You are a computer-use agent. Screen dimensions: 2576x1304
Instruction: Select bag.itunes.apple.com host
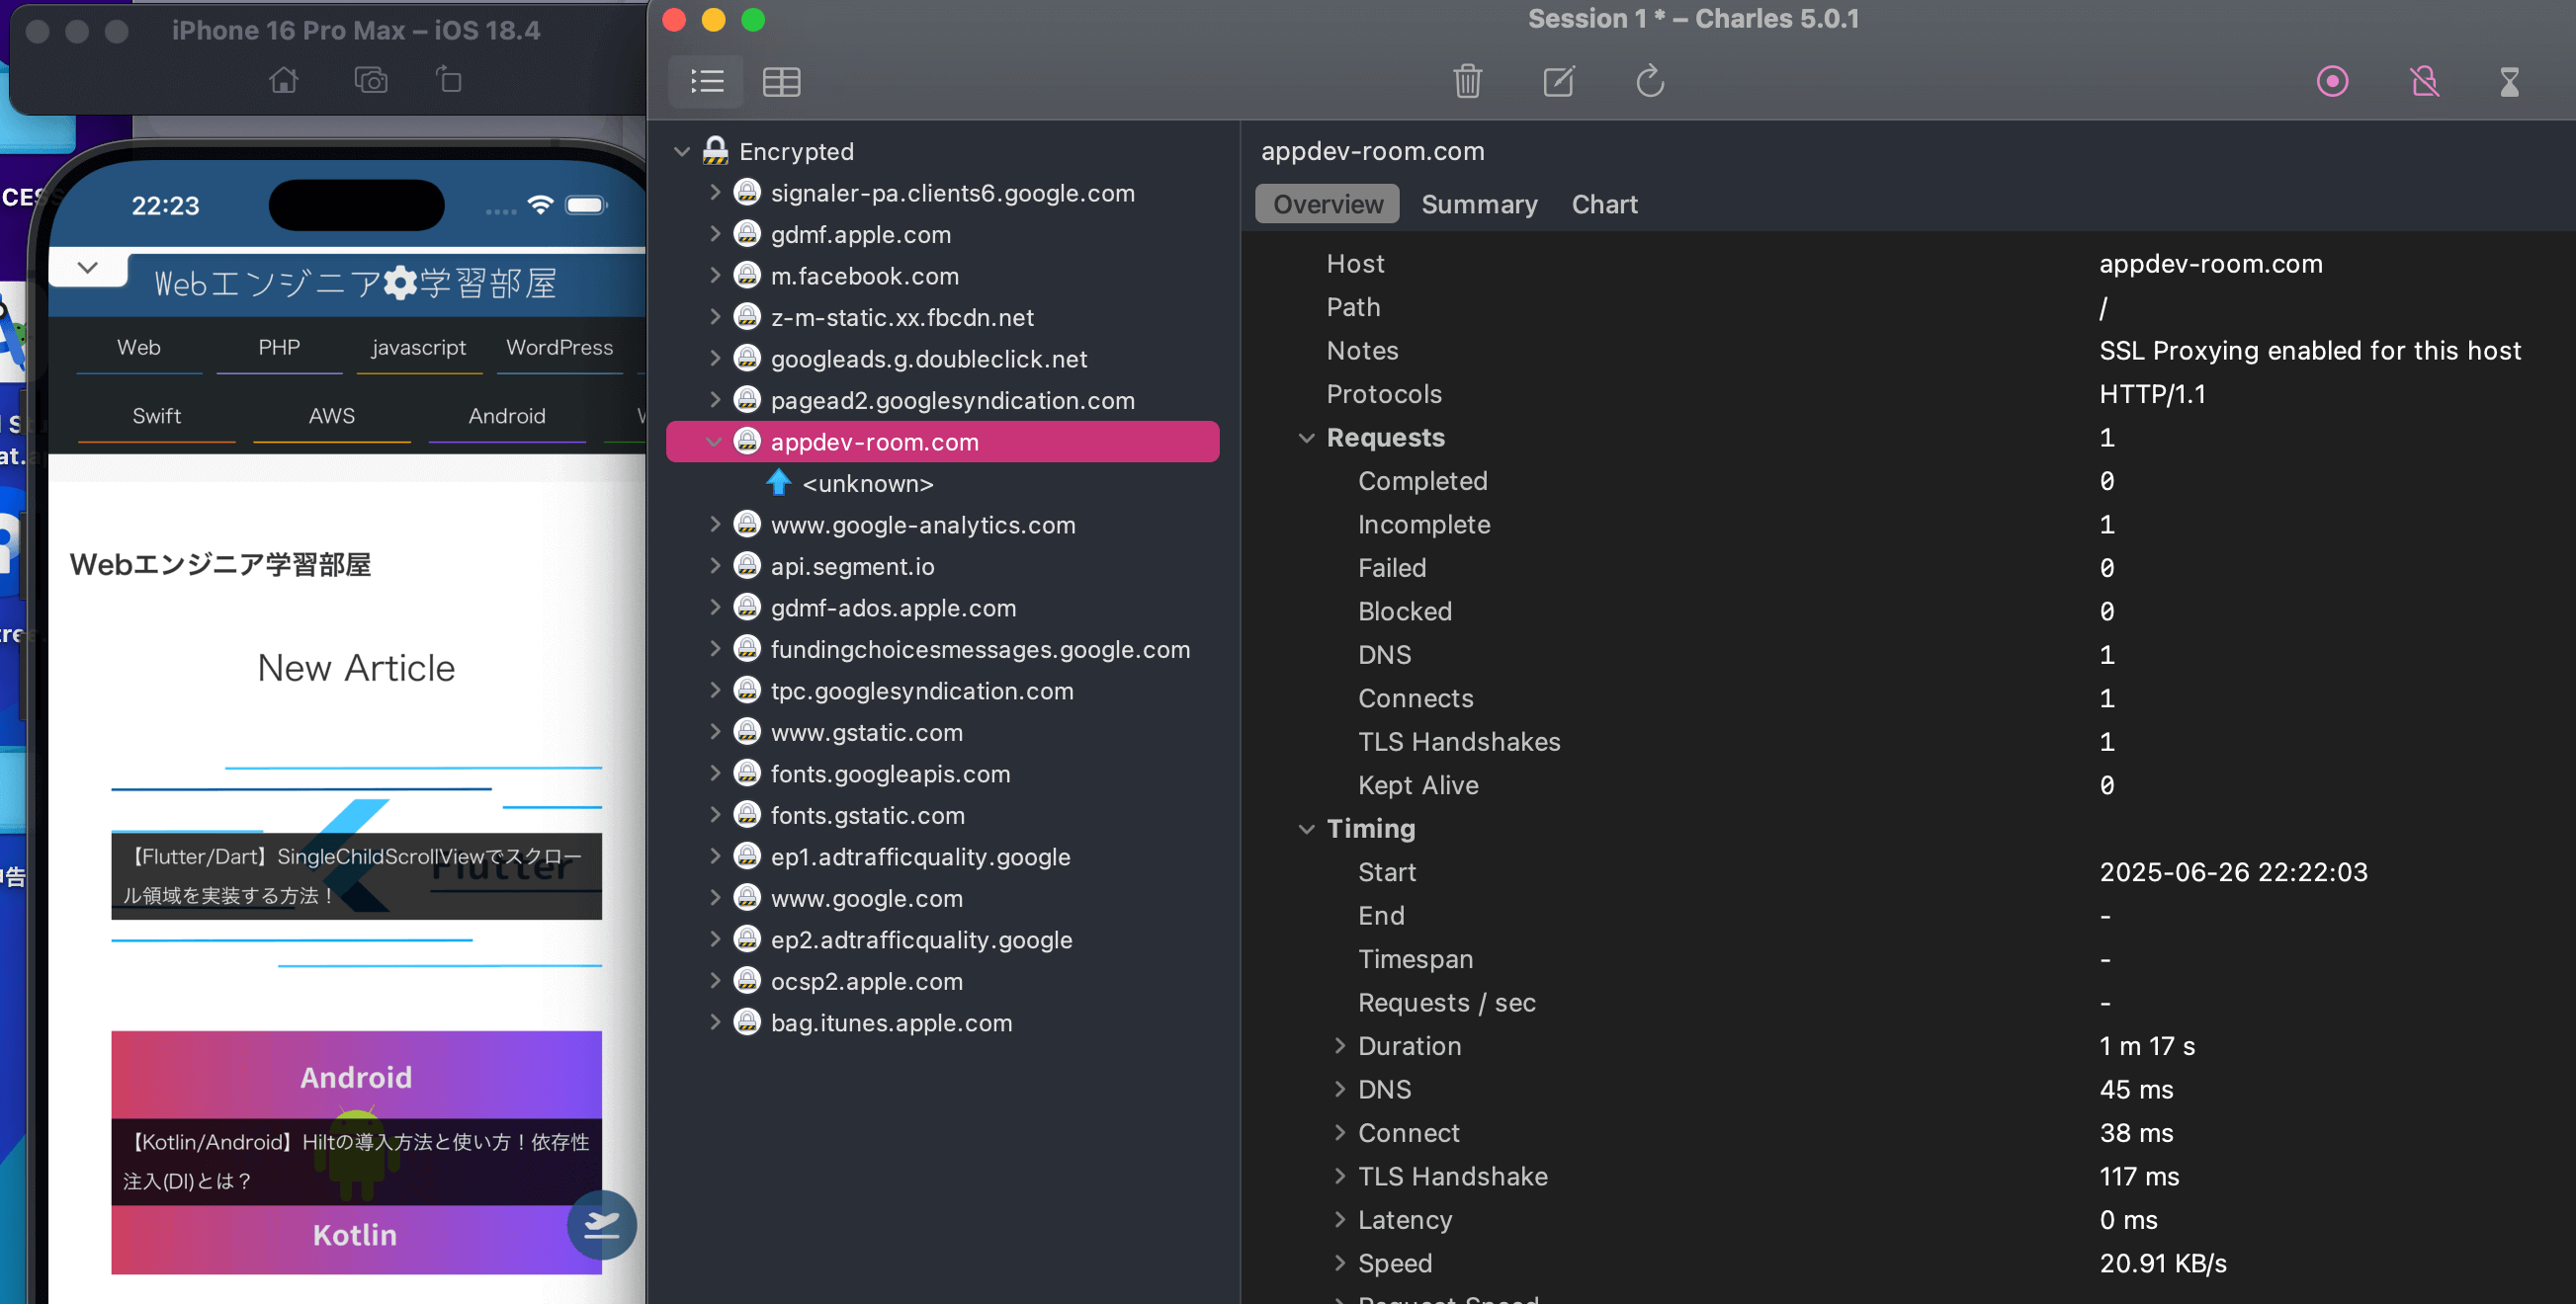click(x=891, y=1023)
